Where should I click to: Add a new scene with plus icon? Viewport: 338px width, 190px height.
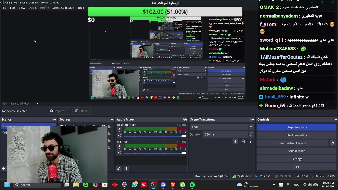(4, 169)
